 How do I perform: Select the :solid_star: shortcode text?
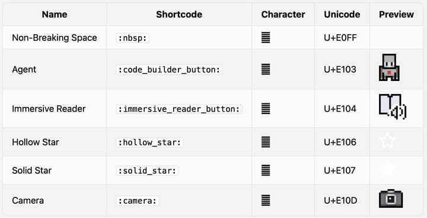click(147, 171)
